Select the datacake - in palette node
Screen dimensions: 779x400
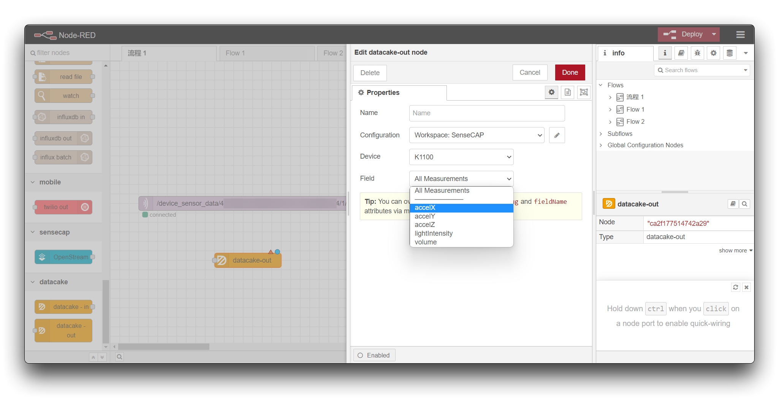pyautogui.click(x=63, y=307)
